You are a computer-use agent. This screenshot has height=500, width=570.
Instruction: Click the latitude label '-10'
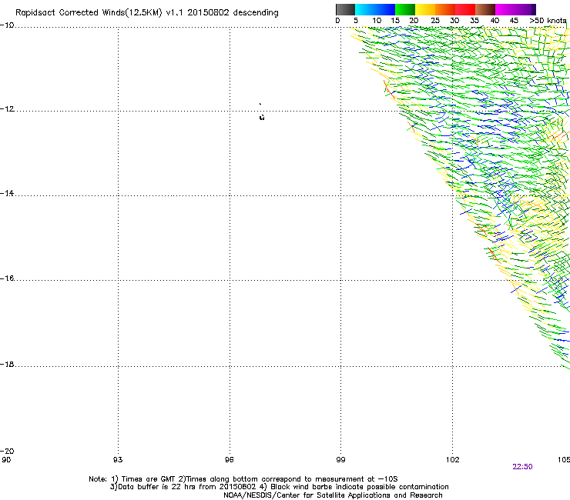pos(7,25)
